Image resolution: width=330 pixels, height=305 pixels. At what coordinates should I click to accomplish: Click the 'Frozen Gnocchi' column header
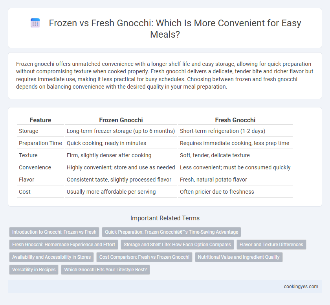[121, 120]
